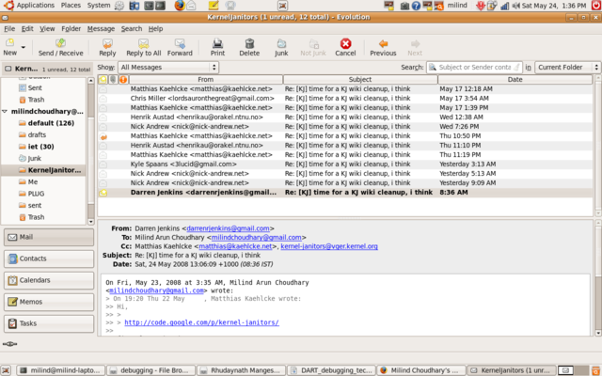Sort messages by status icon column
The height and width of the screenshot is (376, 602).
click(103, 79)
